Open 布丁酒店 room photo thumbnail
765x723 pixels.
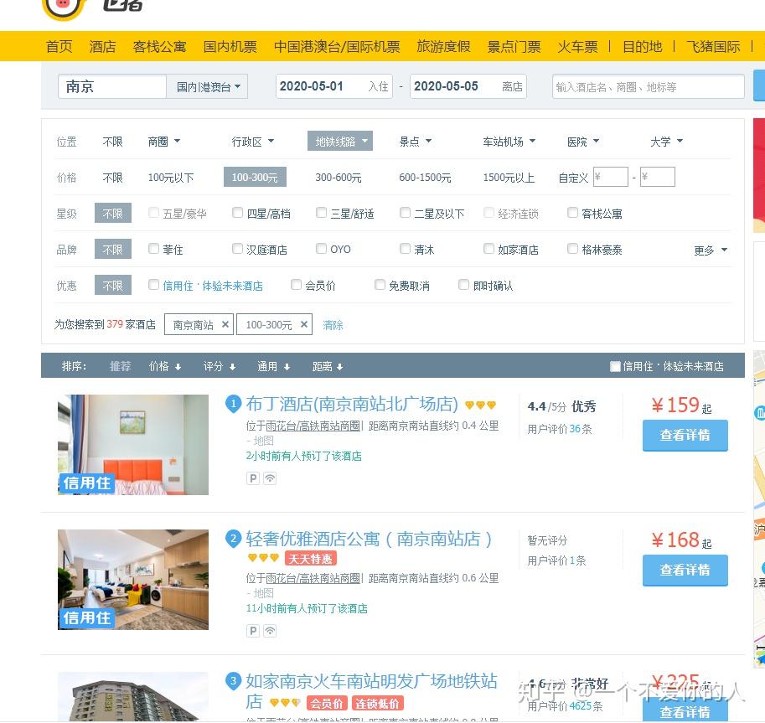(x=132, y=444)
